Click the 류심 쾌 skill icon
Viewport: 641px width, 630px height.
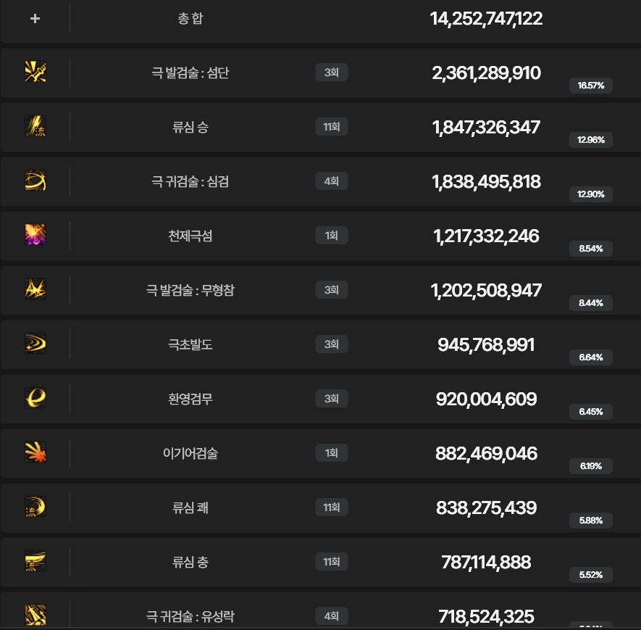pyautogui.click(x=35, y=507)
